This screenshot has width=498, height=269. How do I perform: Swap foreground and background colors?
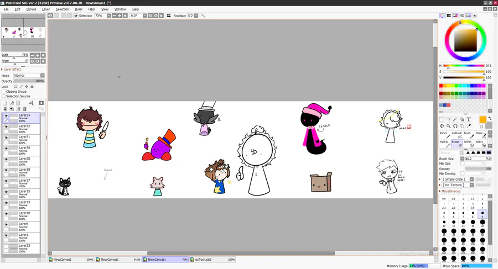490,118
